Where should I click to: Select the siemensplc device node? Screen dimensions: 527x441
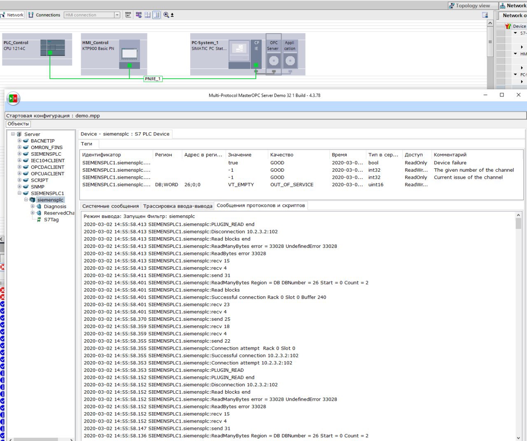(x=50, y=200)
